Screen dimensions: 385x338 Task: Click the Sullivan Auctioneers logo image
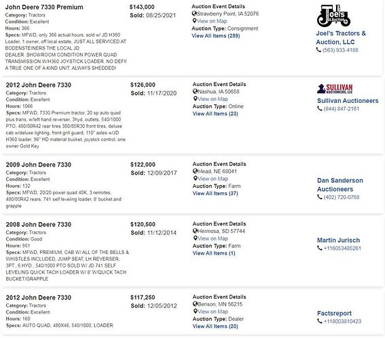coord(335,89)
